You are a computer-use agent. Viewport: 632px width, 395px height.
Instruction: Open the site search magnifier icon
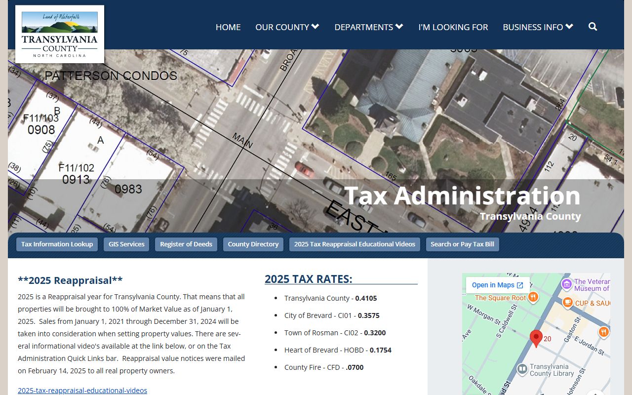[x=593, y=27]
